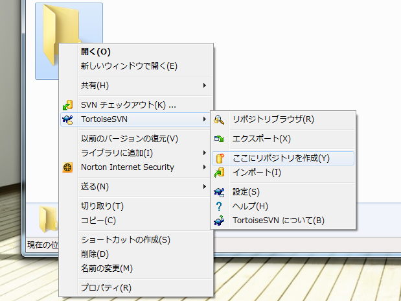Screen dimensions: 401x301
Task: Click the SVN Checkout icon
Action: pos(68,105)
